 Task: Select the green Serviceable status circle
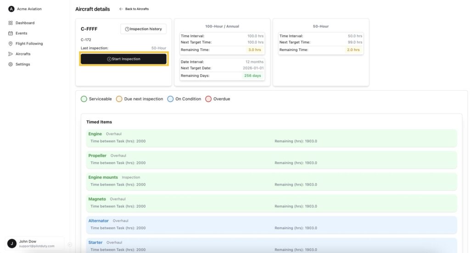tap(84, 99)
